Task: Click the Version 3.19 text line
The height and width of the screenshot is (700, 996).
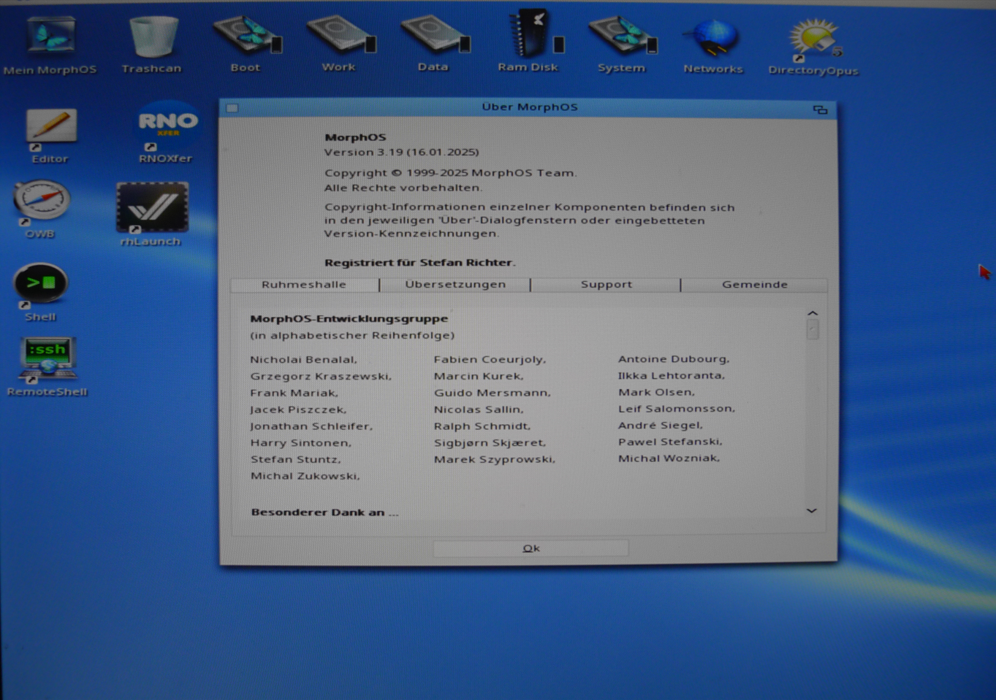Action: tap(402, 153)
